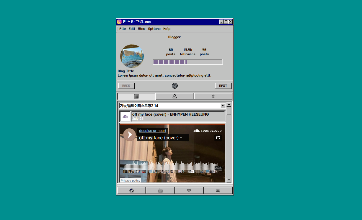Viewport: 362px width, 220px height.
Task: Click the share icon in the player
Action: 218,137
